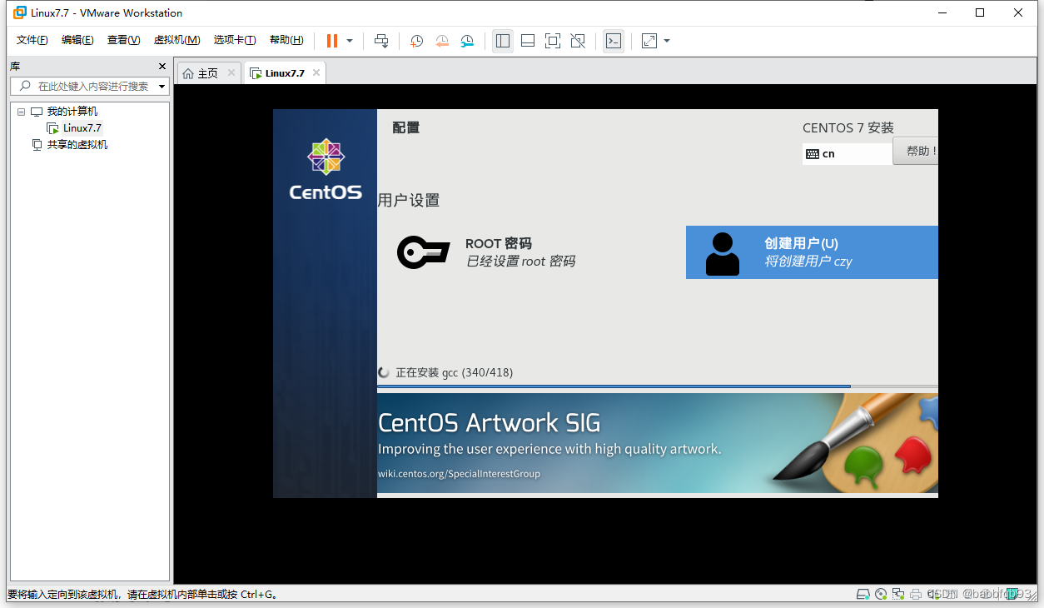Minimize the VMware Workstation window

[x=942, y=12]
